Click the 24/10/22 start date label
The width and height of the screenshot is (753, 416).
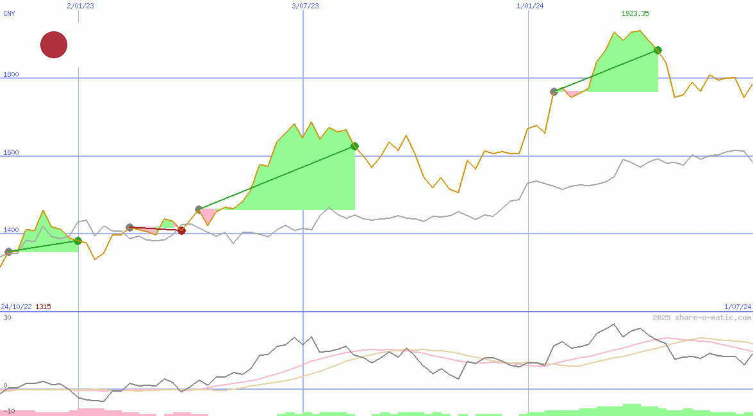(16, 307)
